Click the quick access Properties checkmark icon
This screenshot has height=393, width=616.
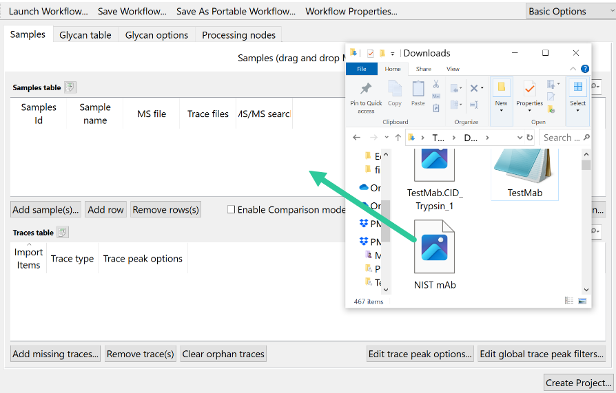coord(371,53)
